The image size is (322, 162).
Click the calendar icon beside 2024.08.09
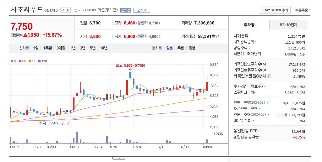click(x=76, y=10)
